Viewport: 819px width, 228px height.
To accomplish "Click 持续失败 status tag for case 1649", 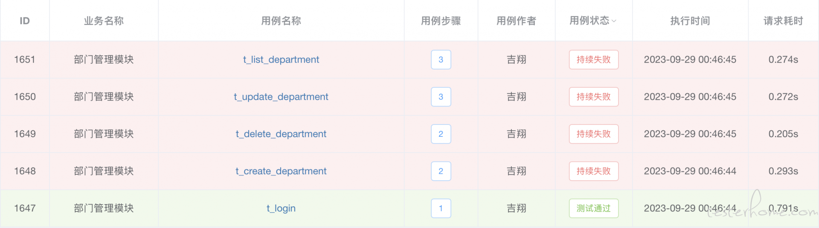I will [x=594, y=134].
